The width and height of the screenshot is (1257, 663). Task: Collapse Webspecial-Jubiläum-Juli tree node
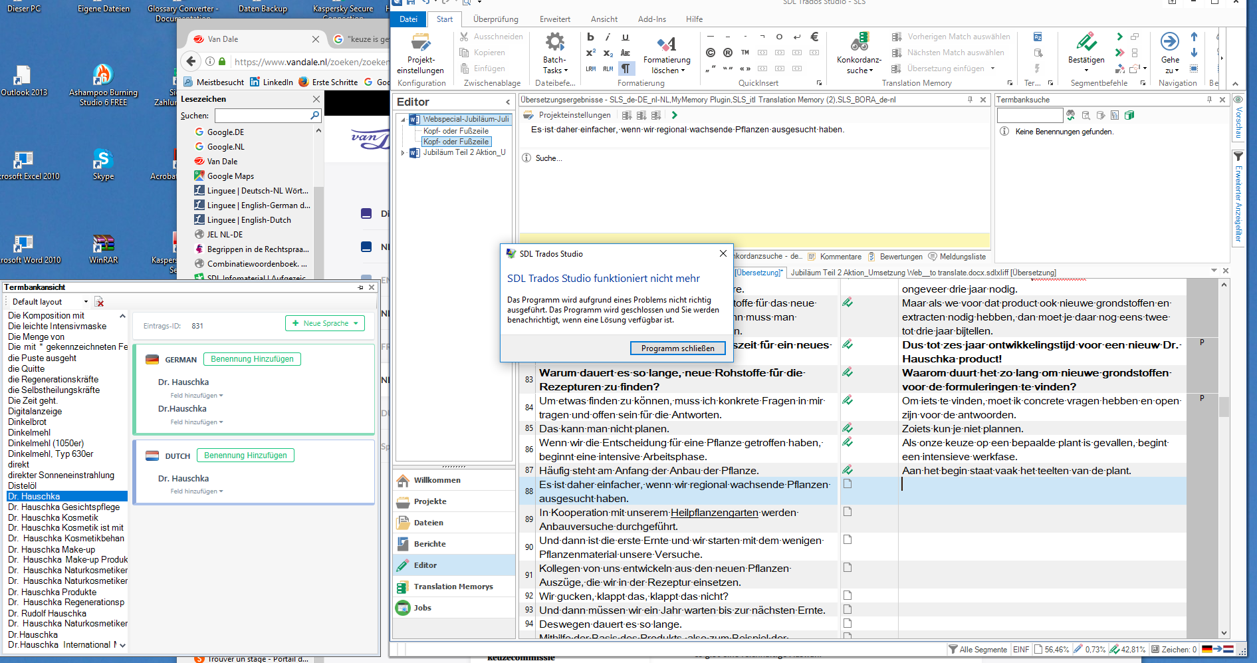[403, 120]
